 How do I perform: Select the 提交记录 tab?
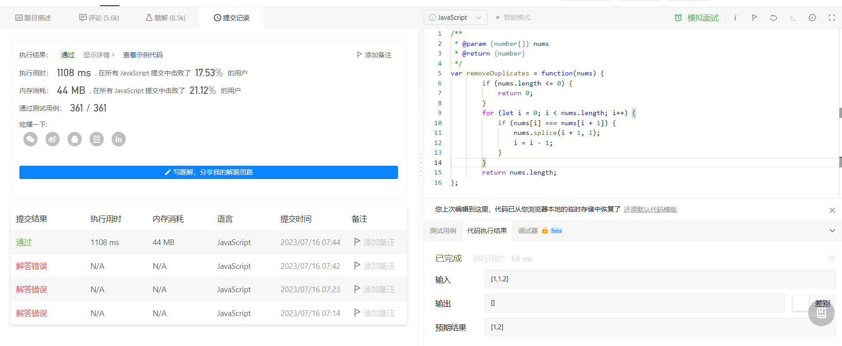pyautogui.click(x=232, y=18)
